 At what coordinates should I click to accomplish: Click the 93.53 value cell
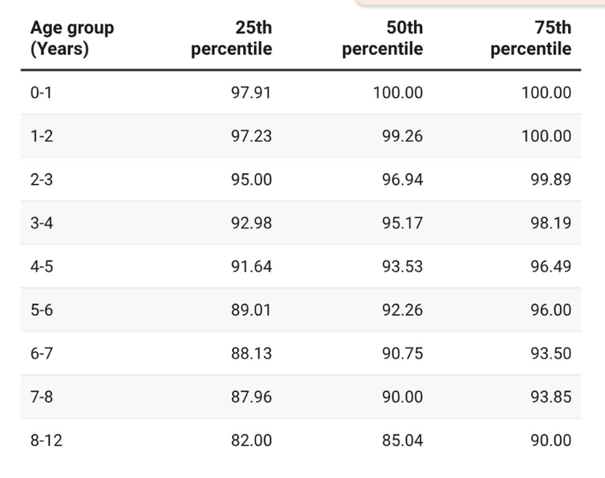402,267
